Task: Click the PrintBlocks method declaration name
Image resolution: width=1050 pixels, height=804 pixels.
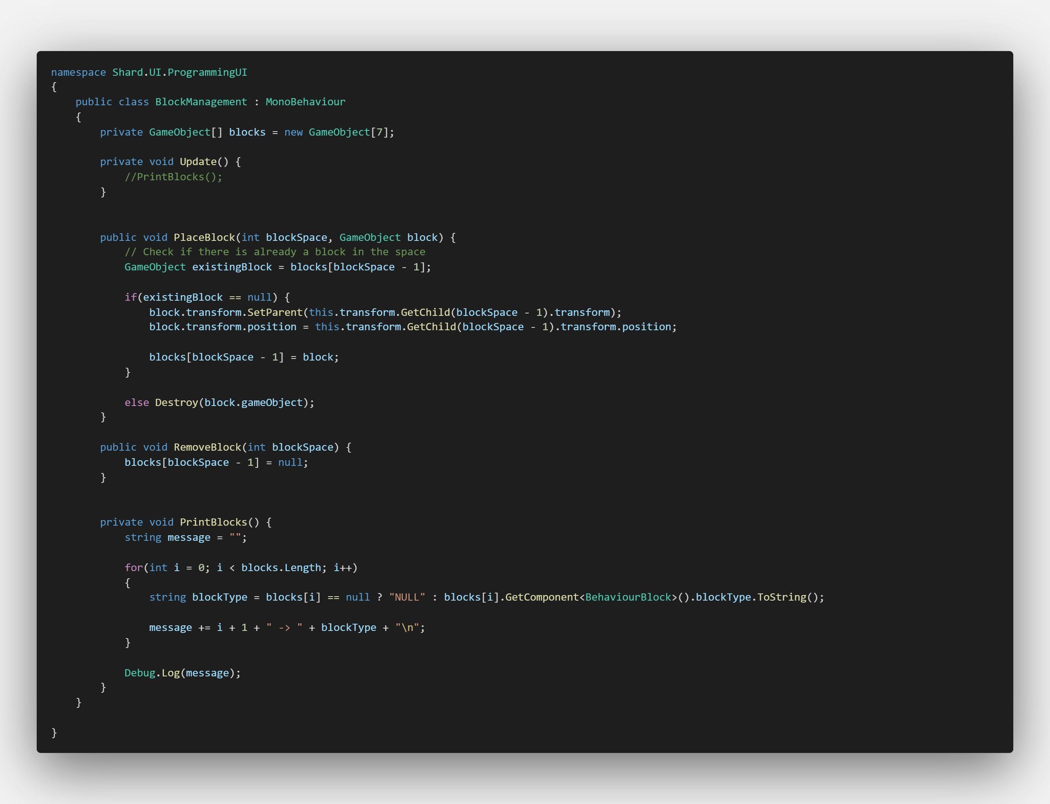Action: [213, 522]
